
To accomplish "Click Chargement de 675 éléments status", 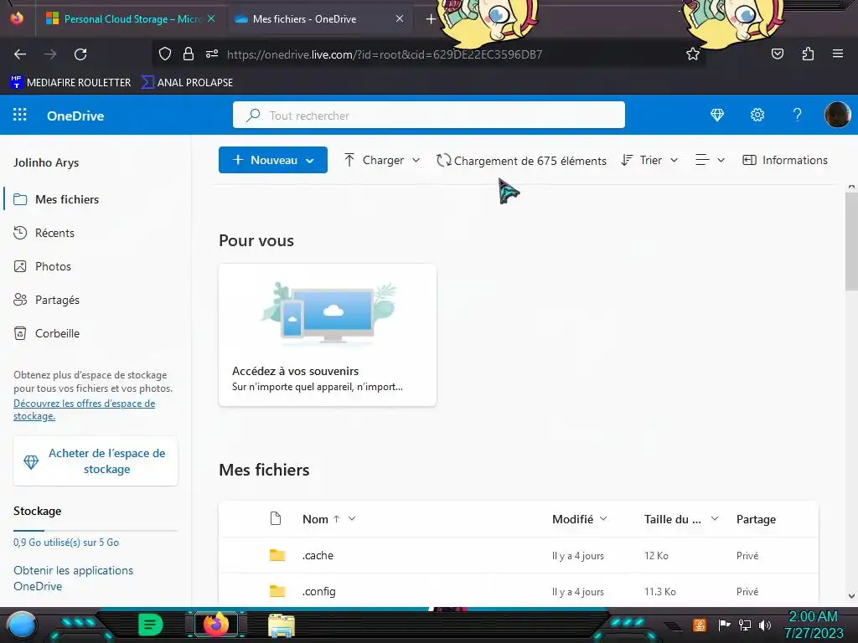I will [521, 160].
